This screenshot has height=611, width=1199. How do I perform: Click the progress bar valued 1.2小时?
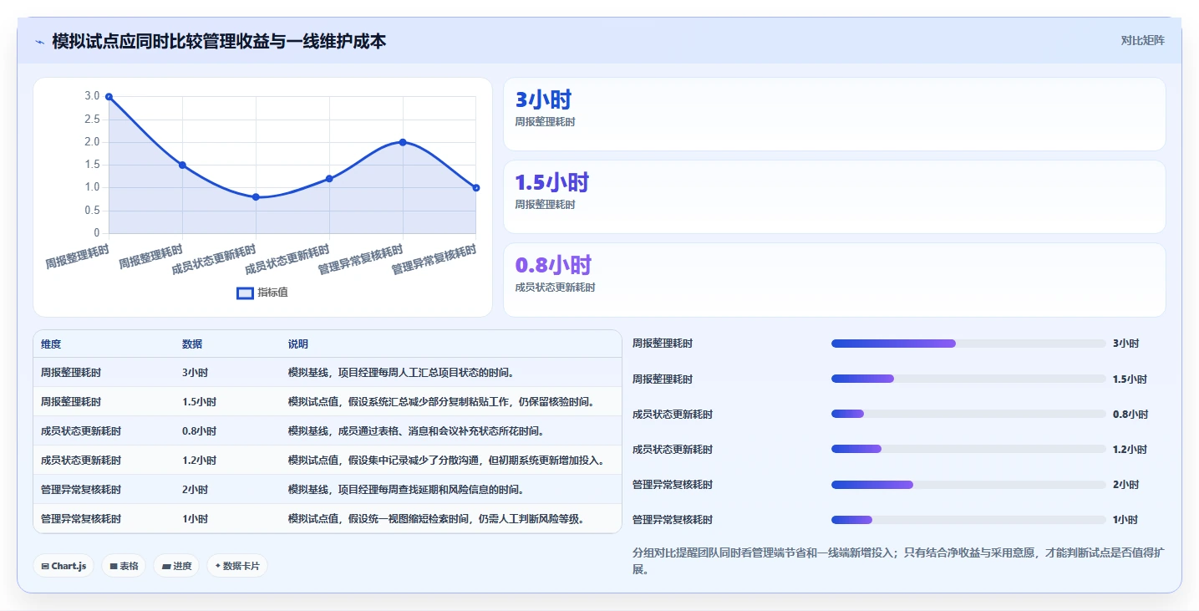[968, 449]
